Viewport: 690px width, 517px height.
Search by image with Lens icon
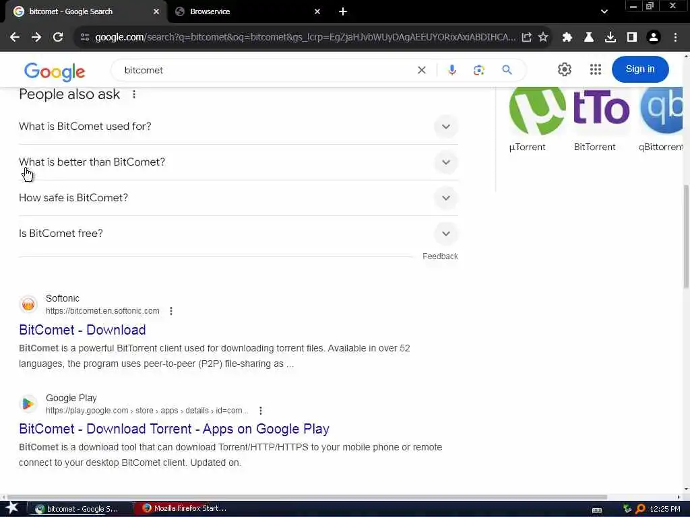[479, 70]
